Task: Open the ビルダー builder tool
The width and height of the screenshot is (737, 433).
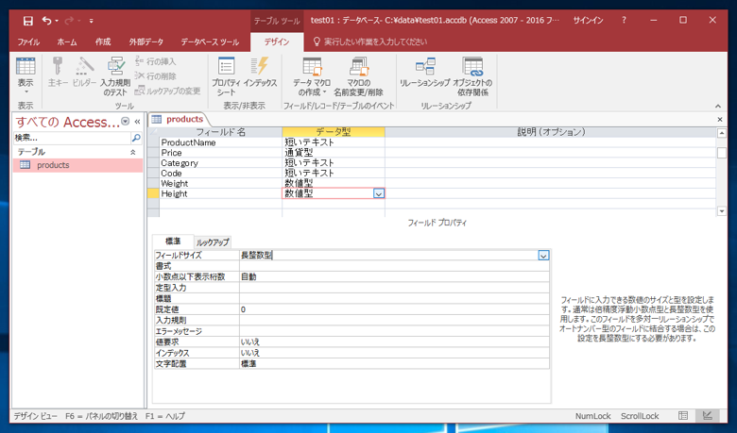Action: point(85,72)
